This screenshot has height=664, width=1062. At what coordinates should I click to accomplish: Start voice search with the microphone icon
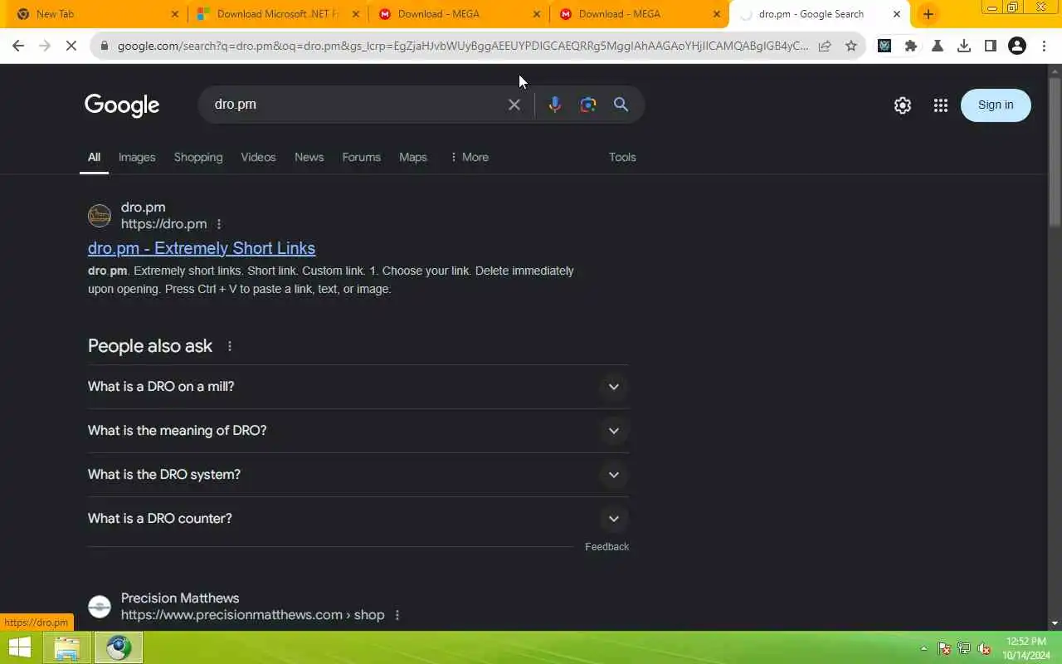coord(555,105)
